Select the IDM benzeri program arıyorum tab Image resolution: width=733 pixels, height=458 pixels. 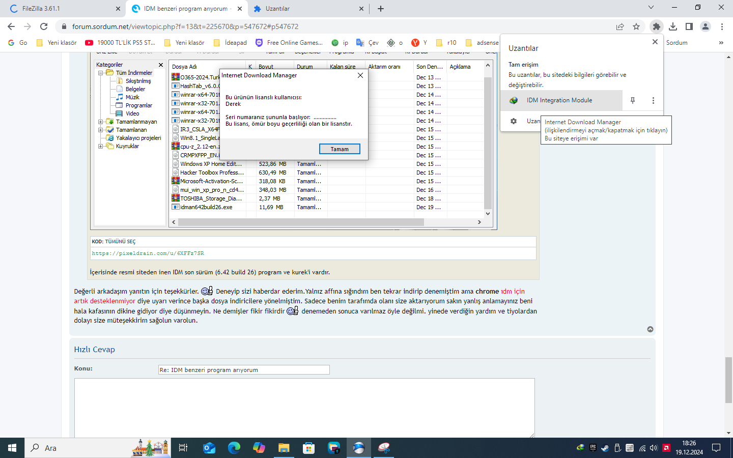click(x=186, y=9)
